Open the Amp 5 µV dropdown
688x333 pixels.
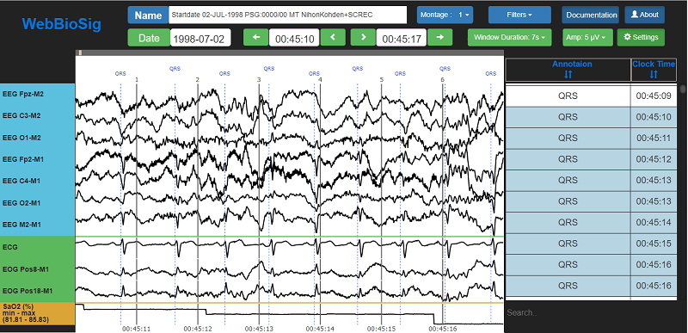click(587, 37)
